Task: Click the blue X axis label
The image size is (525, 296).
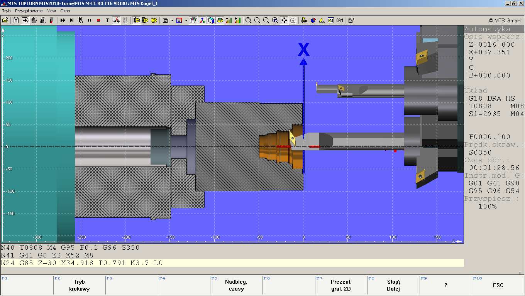Action: click(304, 49)
